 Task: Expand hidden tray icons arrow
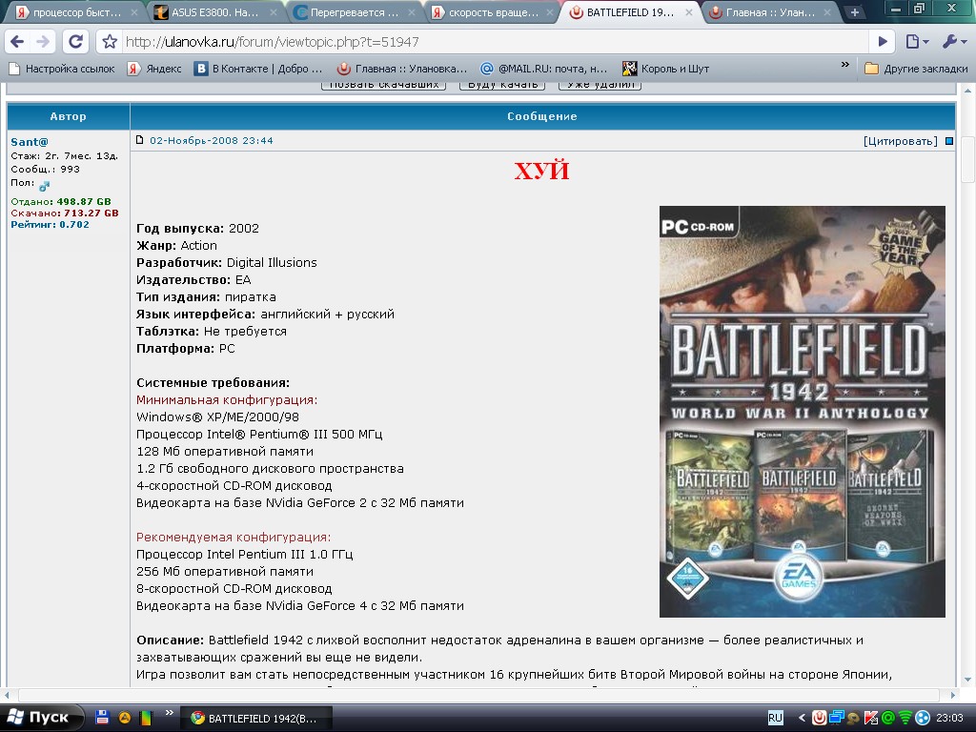[802, 718]
